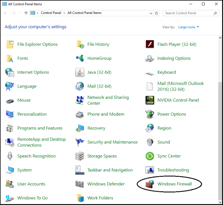The image size is (223, 205).
Task: Open the Network and Sharing Center icon
Action: [x=80, y=100]
